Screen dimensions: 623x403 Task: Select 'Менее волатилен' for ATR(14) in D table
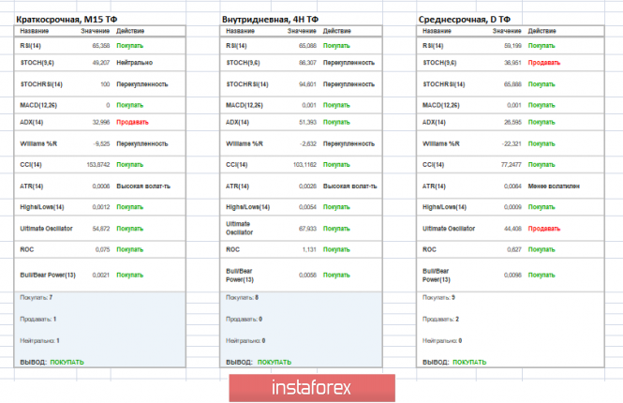coord(554,186)
